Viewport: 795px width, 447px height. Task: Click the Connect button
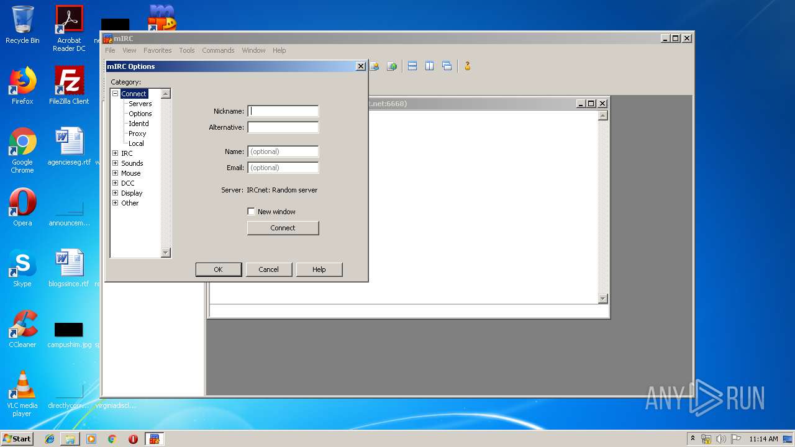(x=283, y=228)
